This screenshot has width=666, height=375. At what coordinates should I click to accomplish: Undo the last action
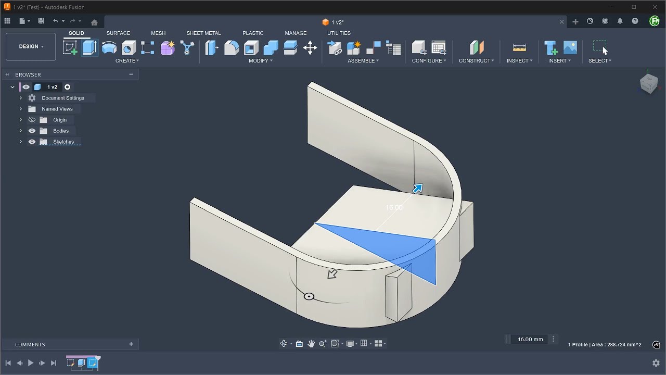point(56,21)
